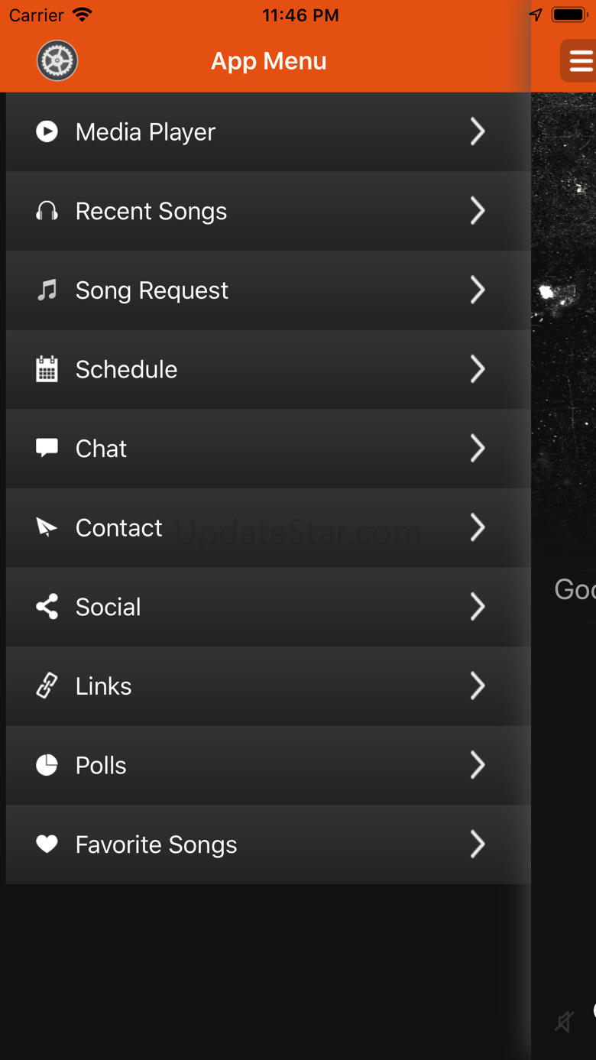This screenshot has height=1060, width=596.
Task: Tap the Song Request music note icon
Action: [x=47, y=290]
